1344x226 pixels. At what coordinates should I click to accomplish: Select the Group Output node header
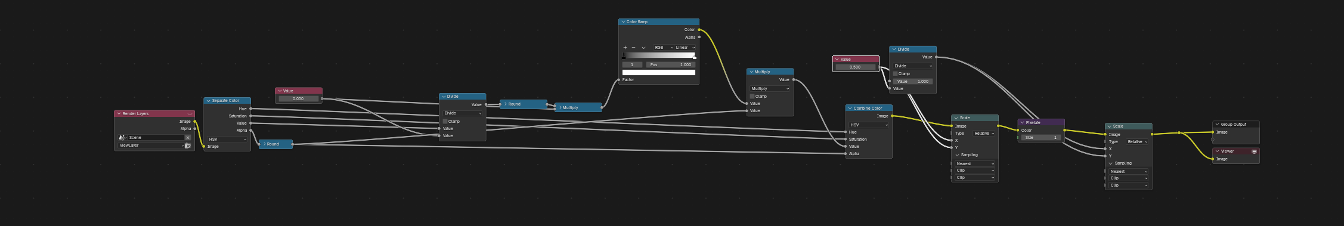tap(1236, 125)
